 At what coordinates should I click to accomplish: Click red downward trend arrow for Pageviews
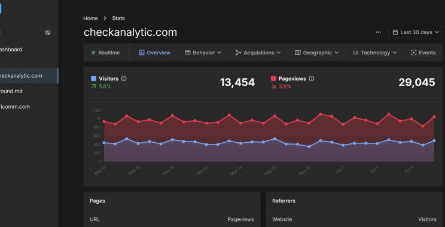click(x=273, y=87)
